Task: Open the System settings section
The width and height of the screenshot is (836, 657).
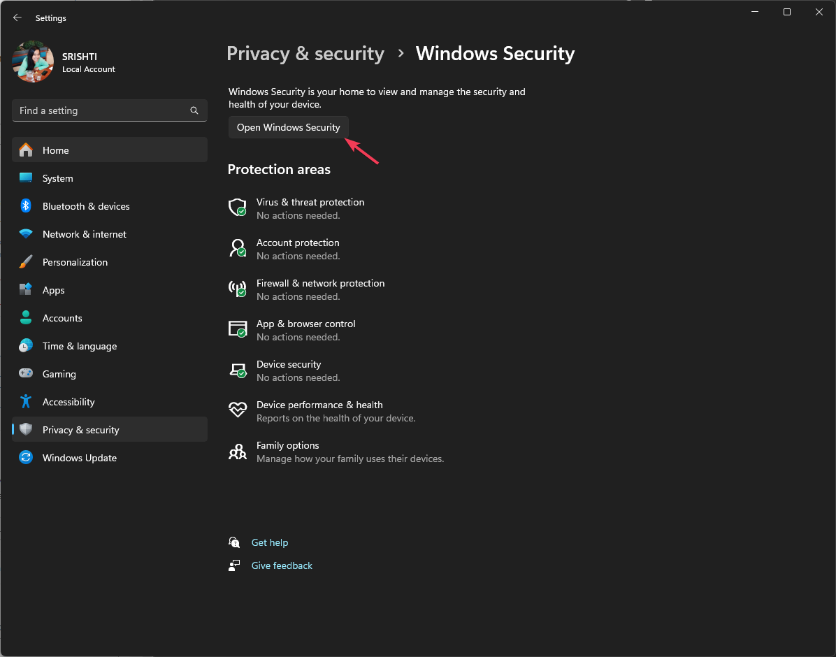Action: click(56, 178)
